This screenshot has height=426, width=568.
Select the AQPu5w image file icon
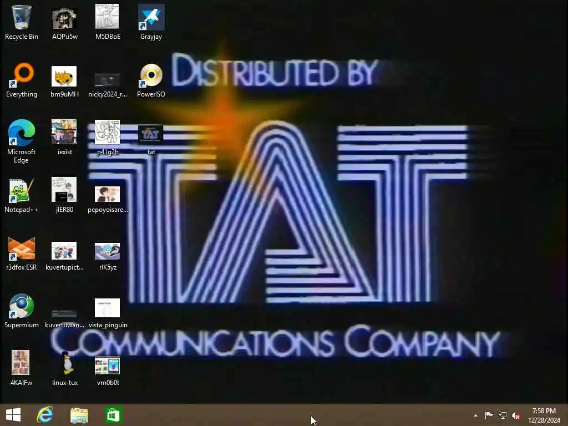[x=64, y=22]
